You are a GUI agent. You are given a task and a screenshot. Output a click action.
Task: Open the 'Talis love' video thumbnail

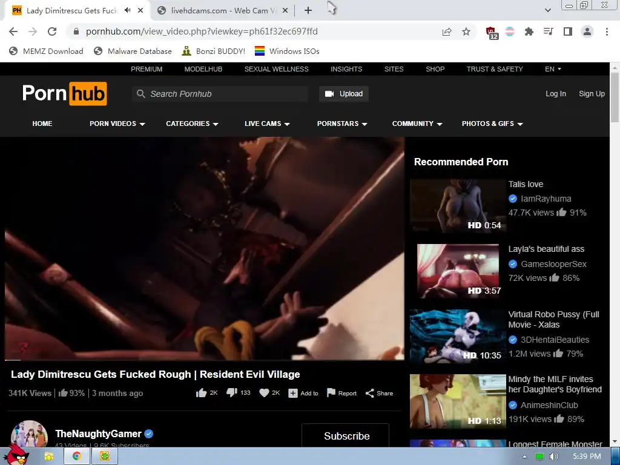pyautogui.click(x=458, y=206)
